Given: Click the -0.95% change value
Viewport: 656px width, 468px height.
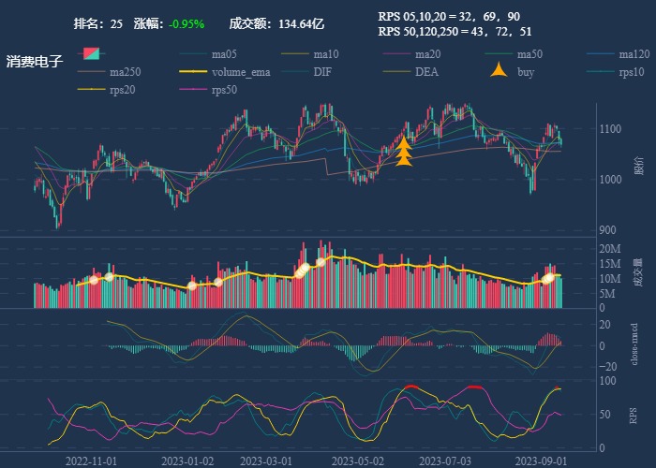Looking at the screenshot, I should pyautogui.click(x=186, y=23).
